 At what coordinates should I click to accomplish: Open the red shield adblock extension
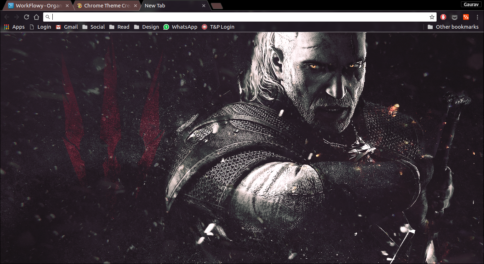click(443, 17)
